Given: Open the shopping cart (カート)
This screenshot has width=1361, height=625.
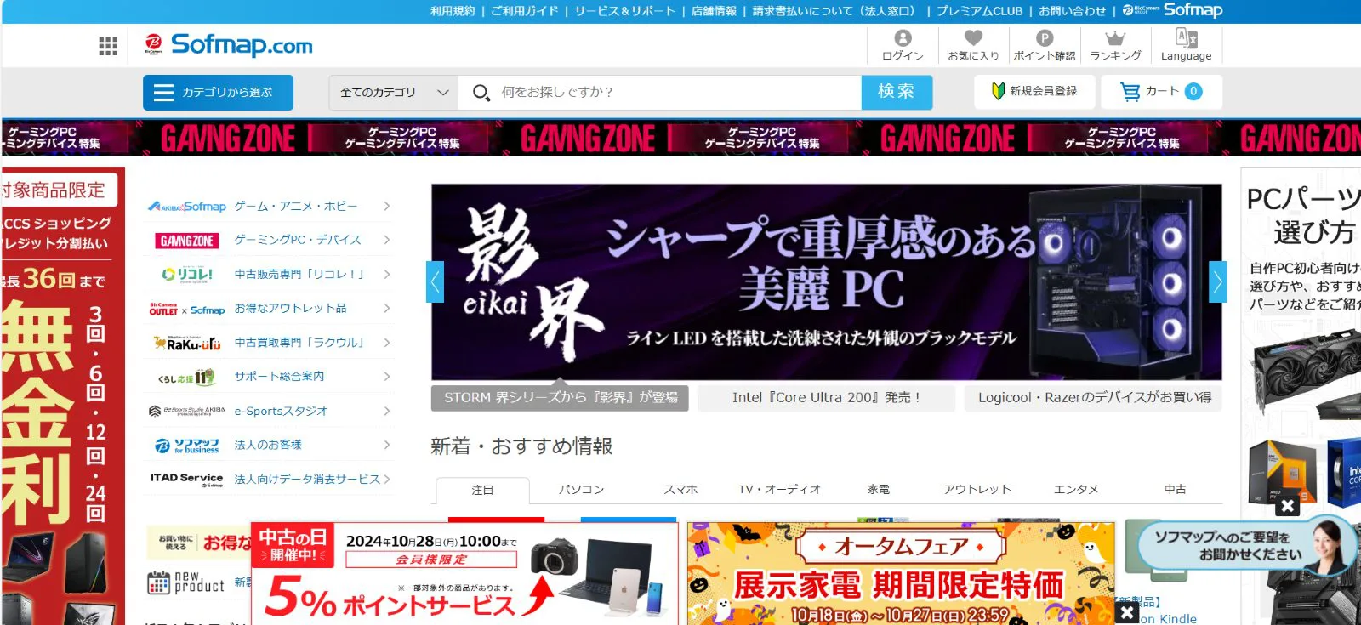Looking at the screenshot, I should [x=1161, y=92].
